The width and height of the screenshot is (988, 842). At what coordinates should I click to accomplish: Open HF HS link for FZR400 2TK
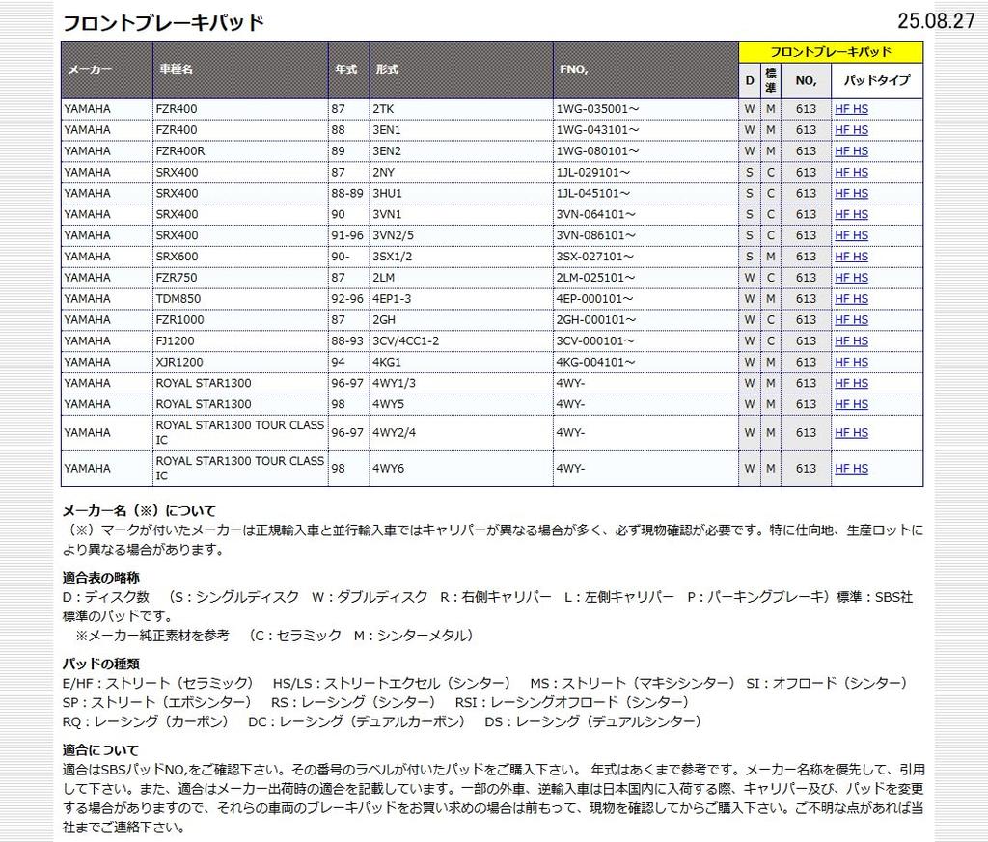(851, 109)
